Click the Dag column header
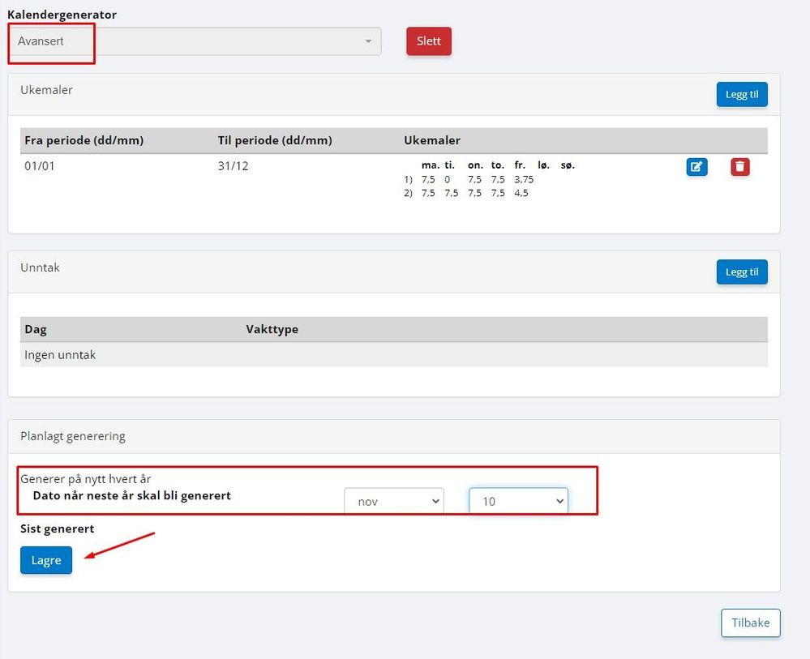This screenshot has width=810, height=659. click(36, 329)
